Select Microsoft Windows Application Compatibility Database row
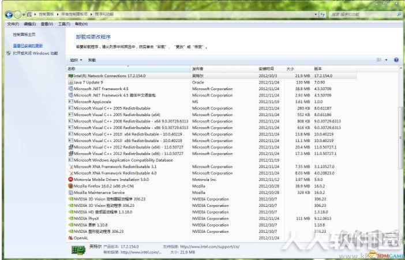Image resolution: width=405 pixels, height=260 pixels. pos(211,160)
